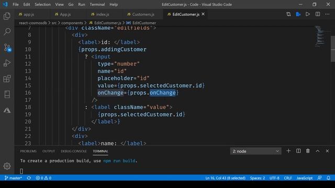Click the terminal cursor prompt
This screenshot has height=188, width=335.
[21, 171]
